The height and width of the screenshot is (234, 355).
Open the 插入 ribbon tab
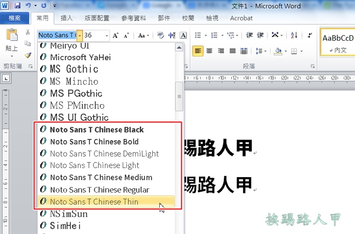[67, 18]
